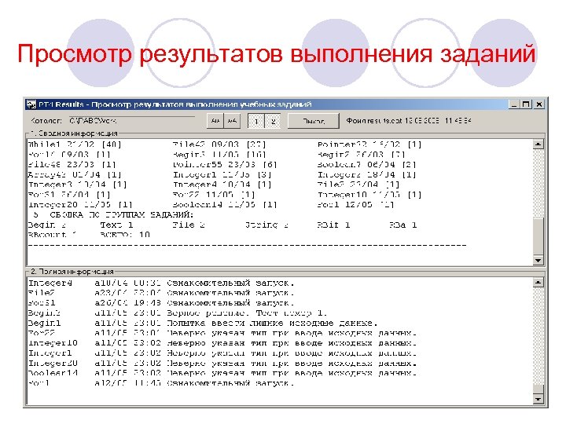This screenshot has width=566, height=424.
Task: Select the results file date and time text
Action: (438, 121)
